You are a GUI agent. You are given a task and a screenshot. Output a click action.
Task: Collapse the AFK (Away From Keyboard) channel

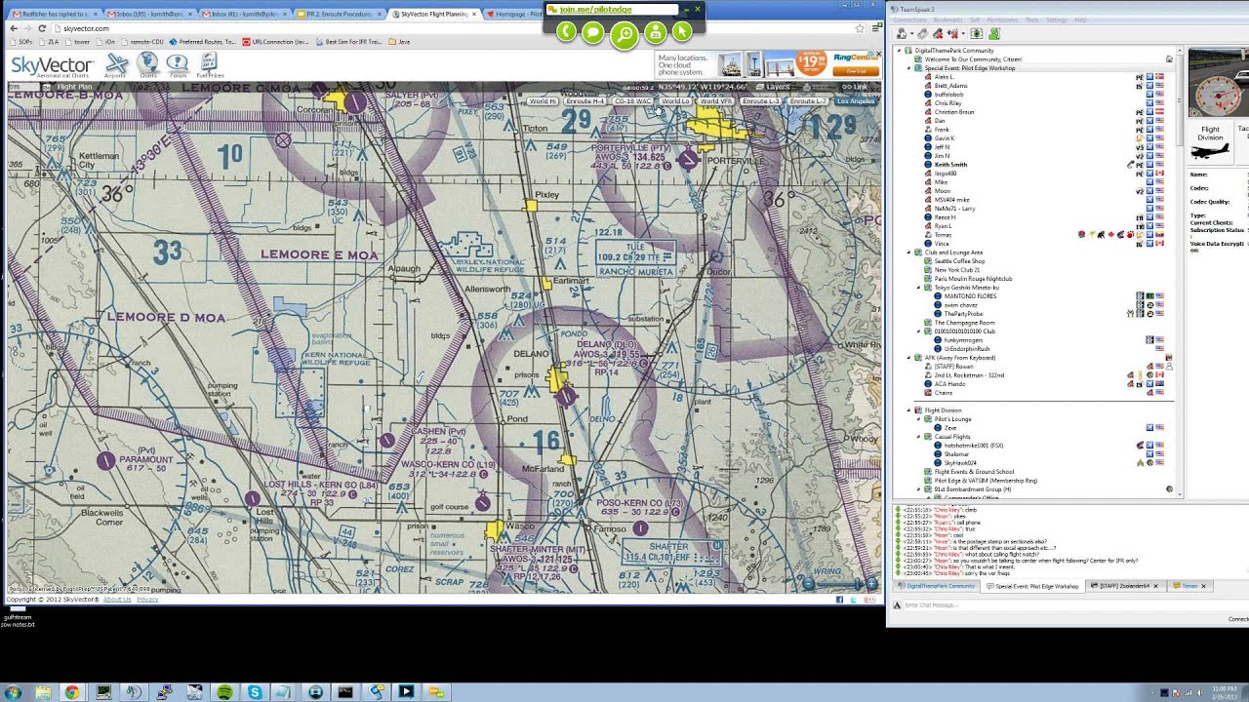pyautogui.click(x=908, y=358)
